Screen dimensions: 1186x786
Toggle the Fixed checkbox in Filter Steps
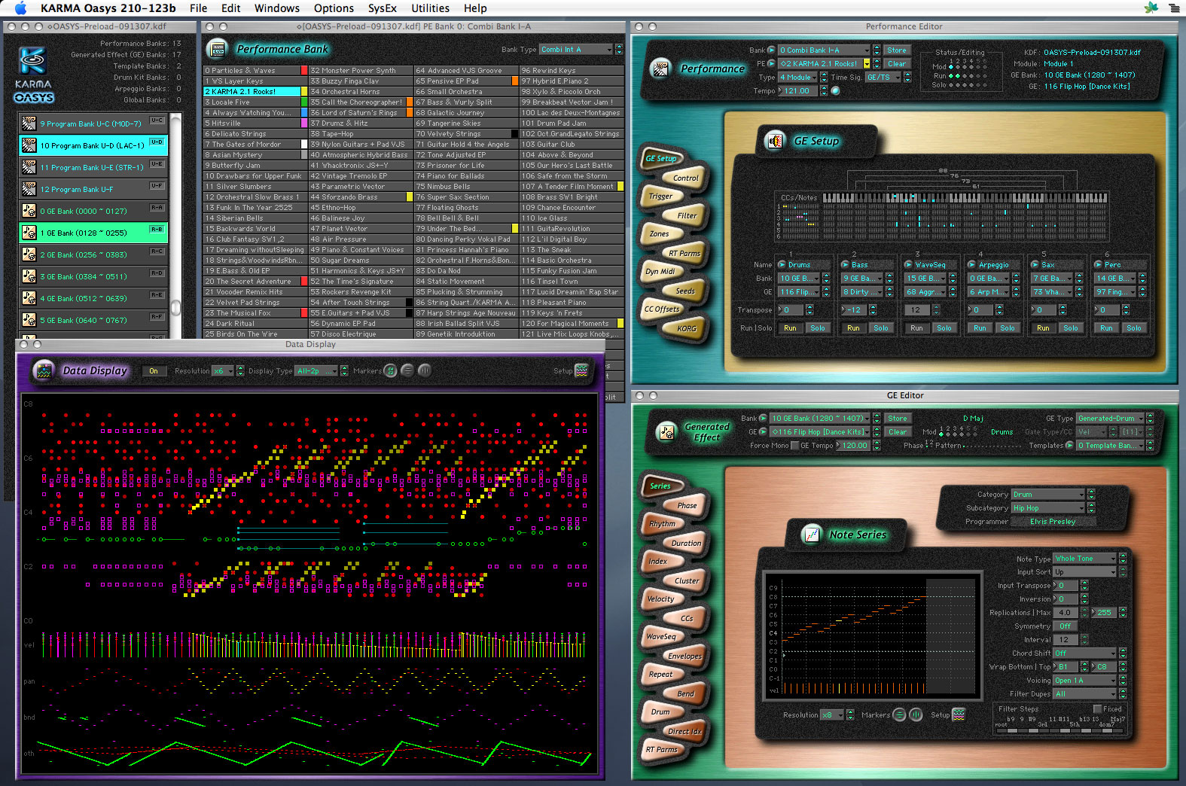click(x=1097, y=708)
